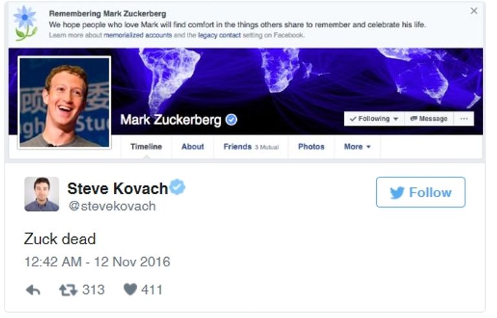Open the three-dots options button
Screen dimensions: 497x318
(x=463, y=119)
